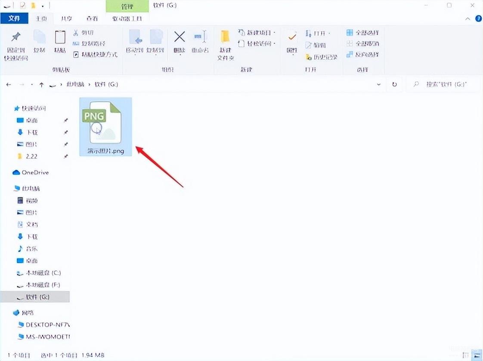Create a New folder
The image size is (483, 361).
point(226,45)
